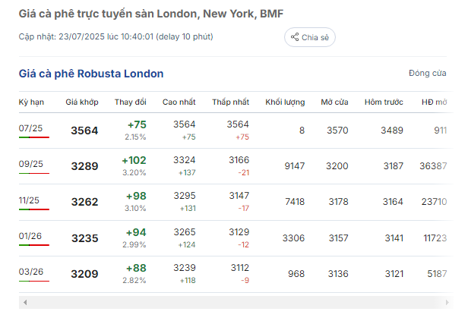Viewport: 468px width, 321px height.
Task: Click the left arrow of horizontal scrollbar
Action: [x=25, y=302]
